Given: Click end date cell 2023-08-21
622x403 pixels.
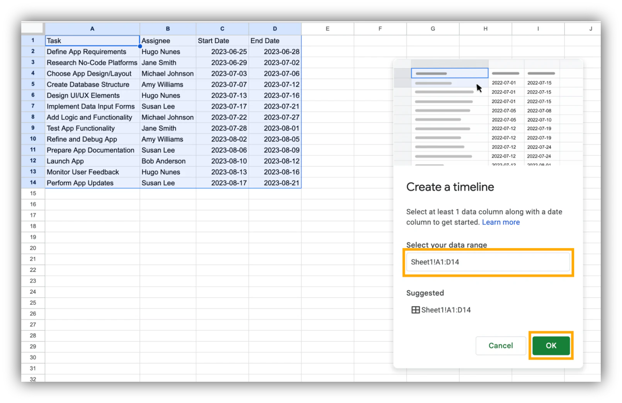Looking at the screenshot, I should [275, 183].
